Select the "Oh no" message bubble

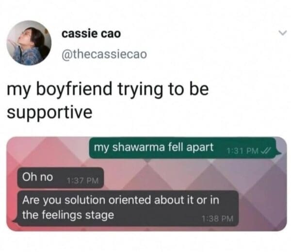[x=60, y=178]
